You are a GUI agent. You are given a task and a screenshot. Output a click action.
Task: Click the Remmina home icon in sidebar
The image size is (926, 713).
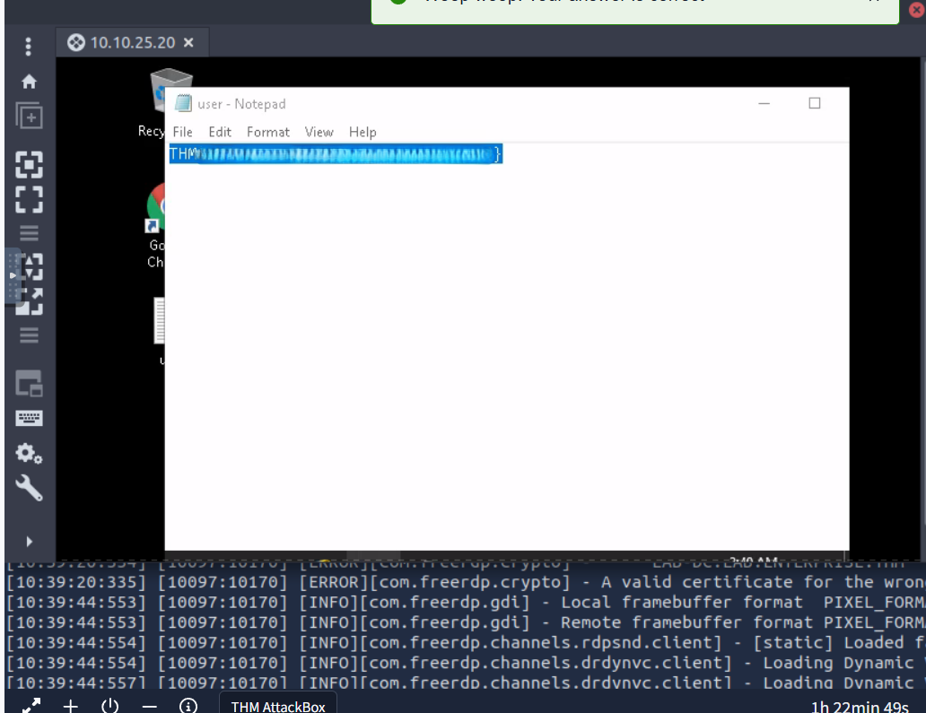pos(29,82)
